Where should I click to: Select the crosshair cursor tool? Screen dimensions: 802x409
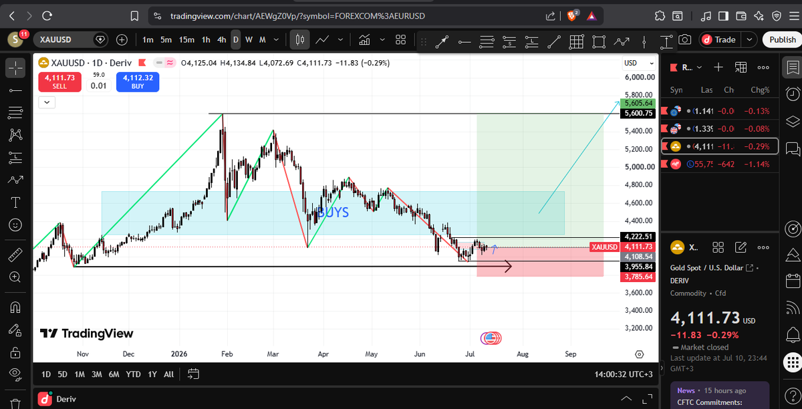click(x=15, y=67)
